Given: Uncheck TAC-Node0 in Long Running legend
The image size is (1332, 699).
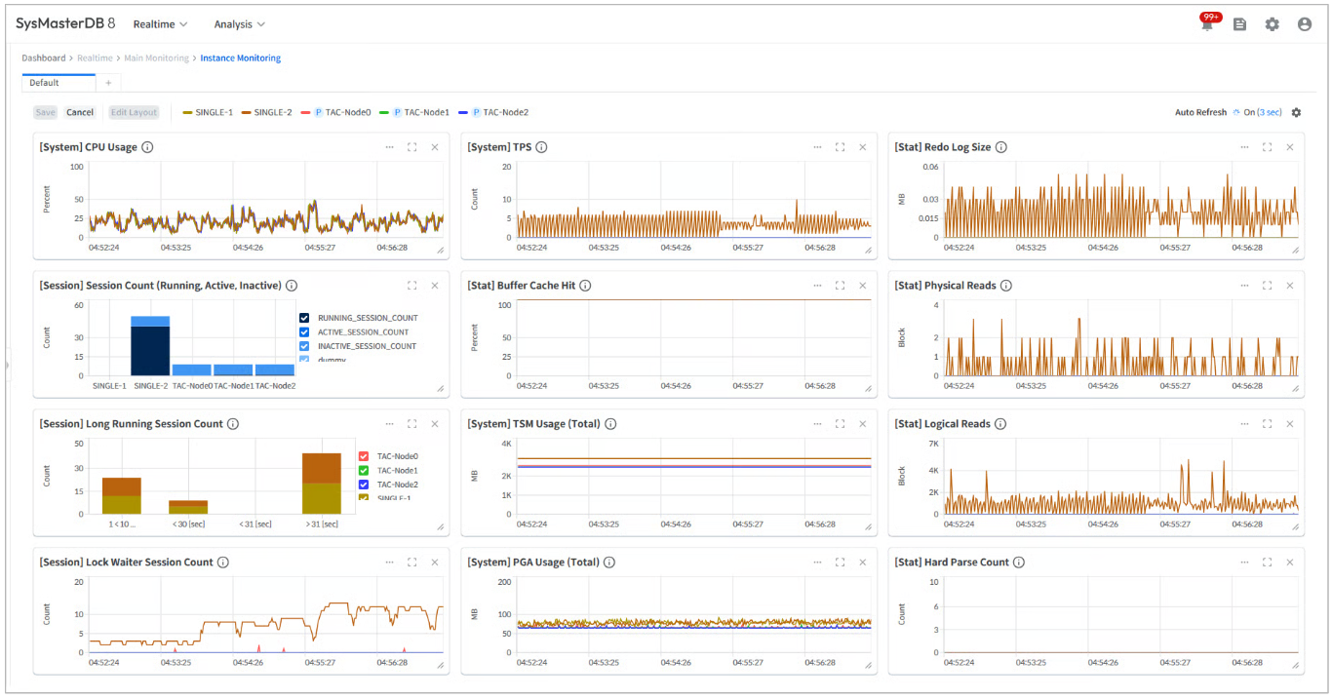Looking at the screenshot, I should coord(364,456).
